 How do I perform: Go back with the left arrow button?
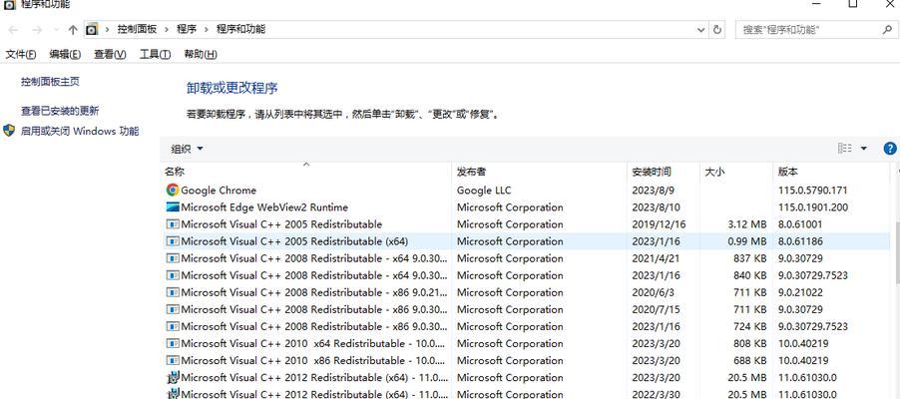pos(13,30)
